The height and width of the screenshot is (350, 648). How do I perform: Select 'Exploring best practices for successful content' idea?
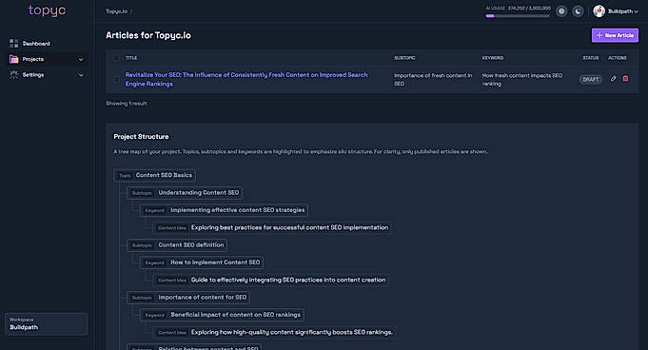[x=272, y=227]
